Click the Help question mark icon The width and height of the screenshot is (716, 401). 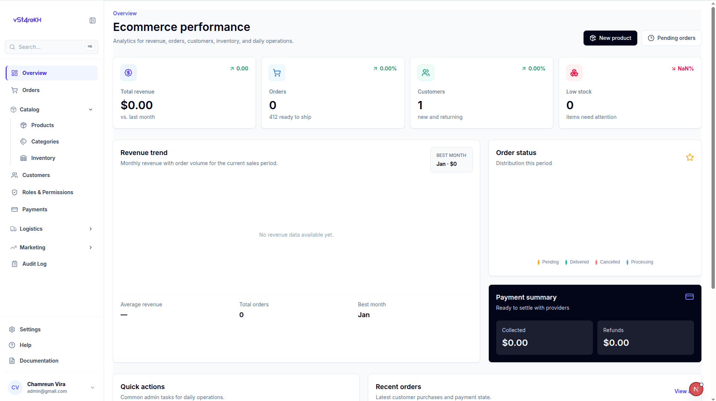pos(12,345)
